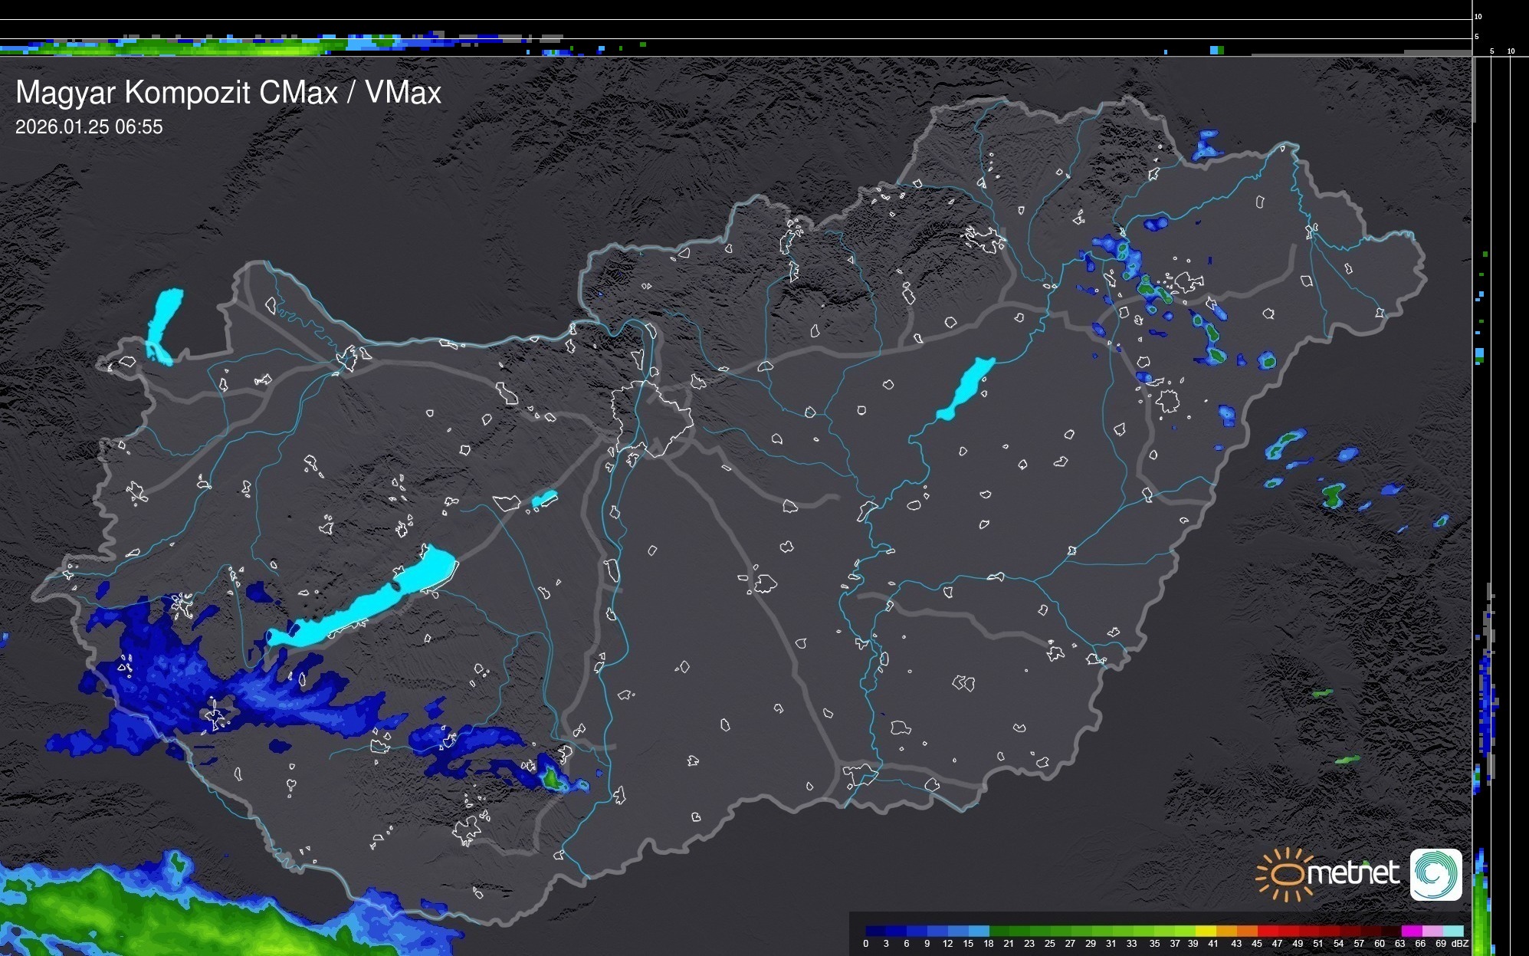The height and width of the screenshot is (956, 1529).
Task: Click the top VMax scale label 10
Action: 1478,16
